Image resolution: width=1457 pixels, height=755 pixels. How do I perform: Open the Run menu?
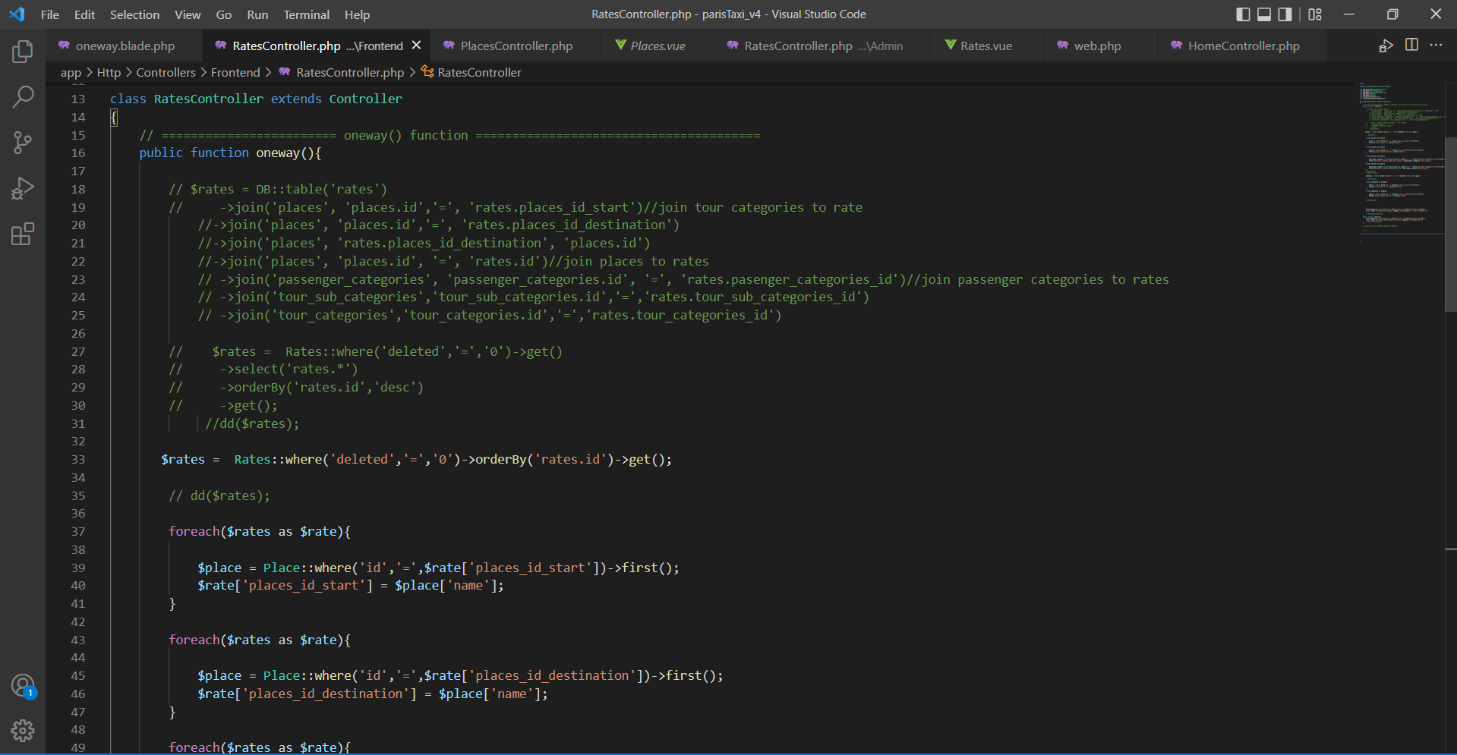click(x=257, y=14)
